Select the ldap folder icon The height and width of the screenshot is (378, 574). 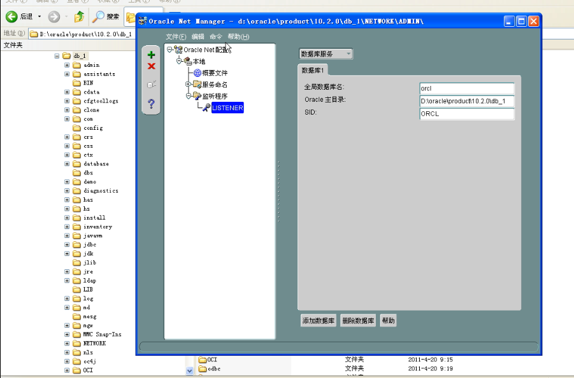pyautogui.click(x=76, y=281)
